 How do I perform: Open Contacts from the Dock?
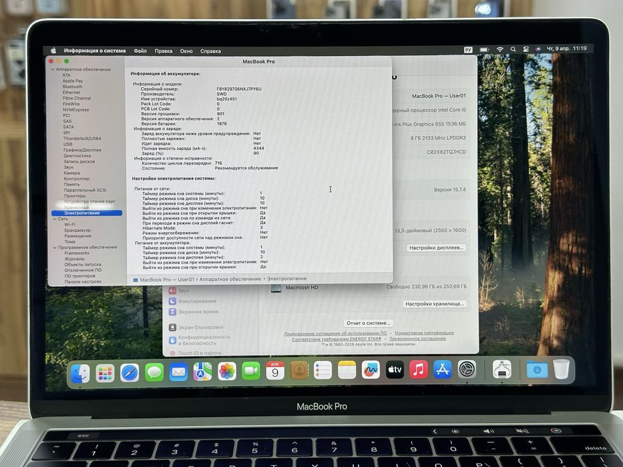(x=299, y=370)
